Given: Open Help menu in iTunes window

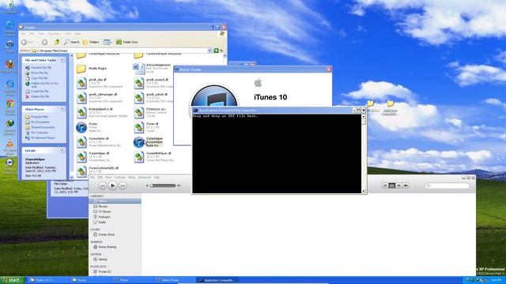Looking at the screenshot, I should [157, 177].
